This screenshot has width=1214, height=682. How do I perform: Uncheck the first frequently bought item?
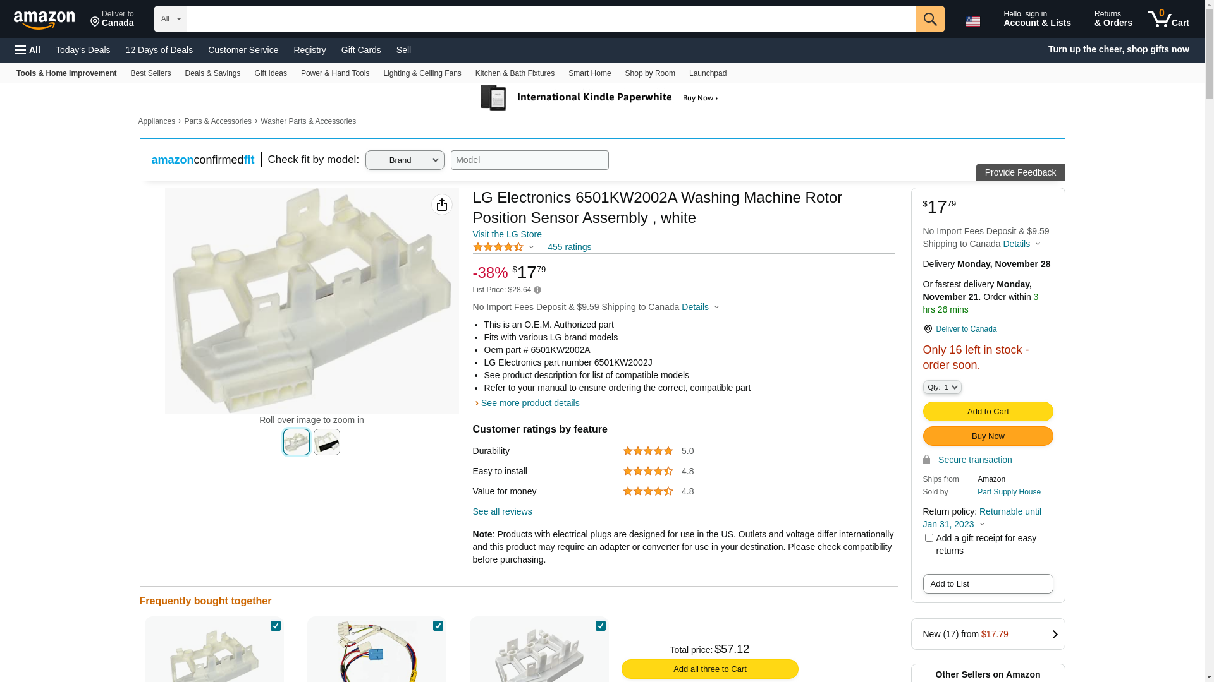[276, 626]
